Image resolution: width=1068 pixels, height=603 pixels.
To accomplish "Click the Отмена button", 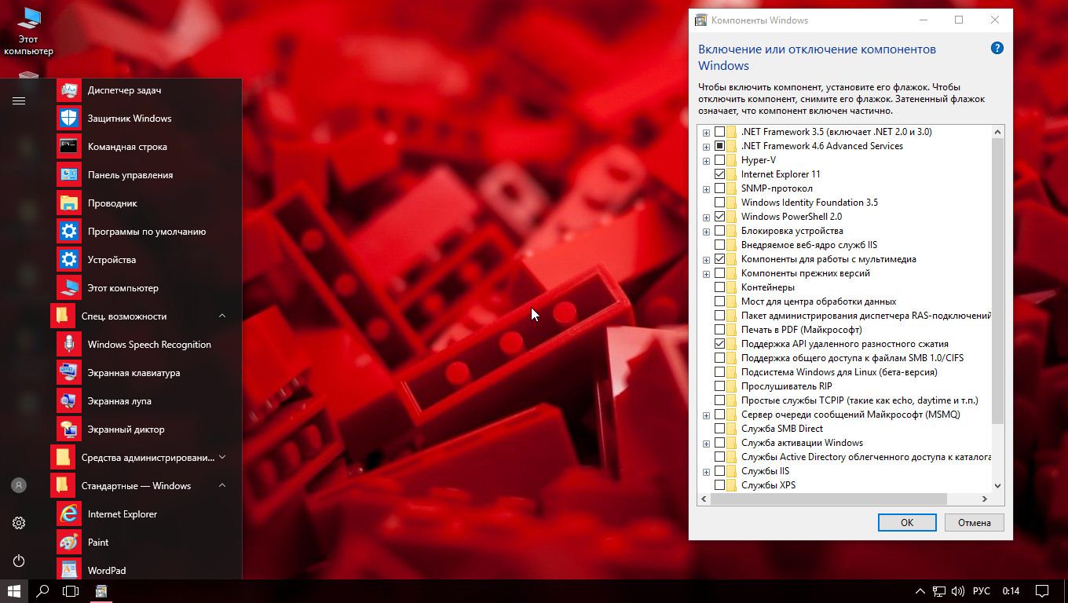I will (x=975, y=523).
